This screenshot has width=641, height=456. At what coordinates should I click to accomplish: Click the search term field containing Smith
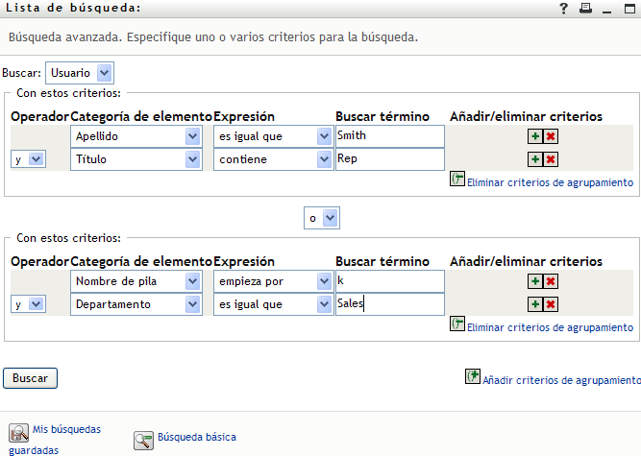click(389, 136)
